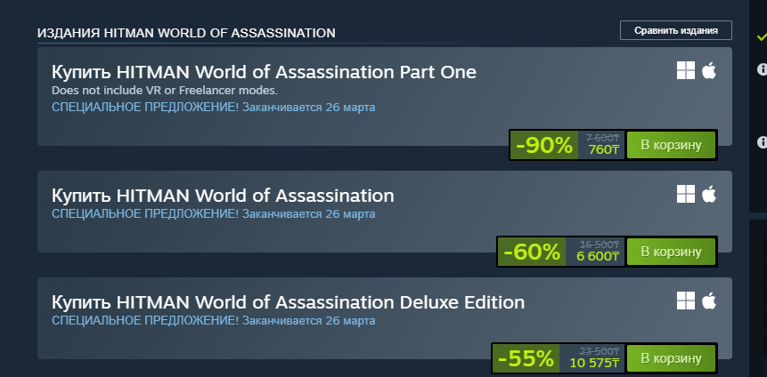The width and height of the screenshot is (767, 377).
Task: Click Apple icon in the 6 600₸ edition panel
Action: coord(709,194)
